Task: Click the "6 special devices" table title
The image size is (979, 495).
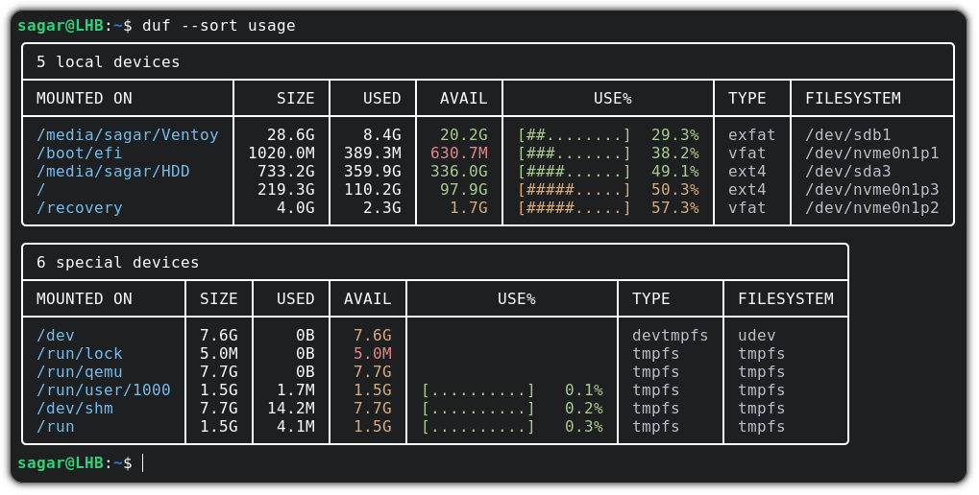Action: pyautogui.click(x=118, y=263)
